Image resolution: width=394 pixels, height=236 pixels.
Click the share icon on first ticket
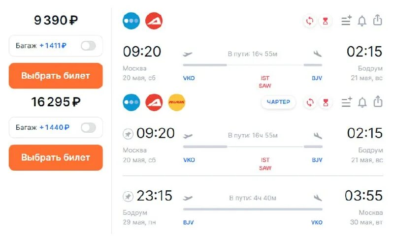[x=378, y=21]
